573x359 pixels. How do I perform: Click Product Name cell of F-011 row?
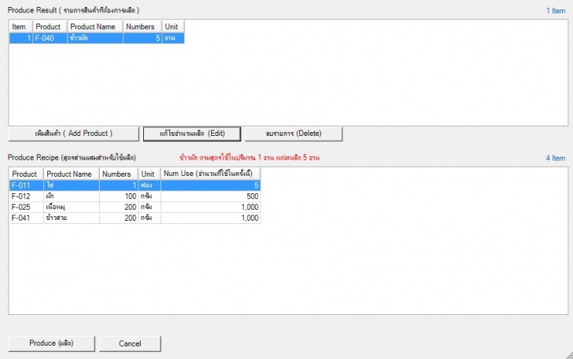tap(72, 185)
